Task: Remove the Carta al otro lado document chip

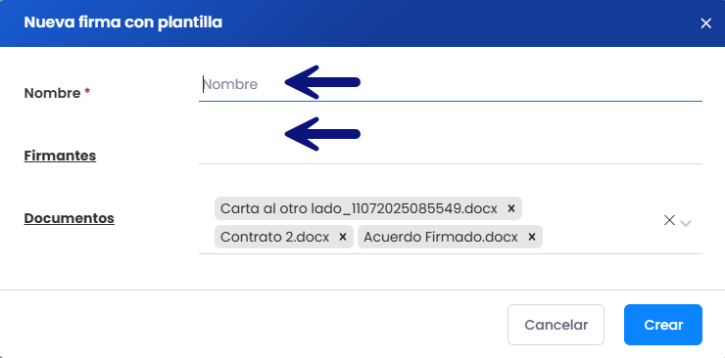Action: tap(510, 208)
